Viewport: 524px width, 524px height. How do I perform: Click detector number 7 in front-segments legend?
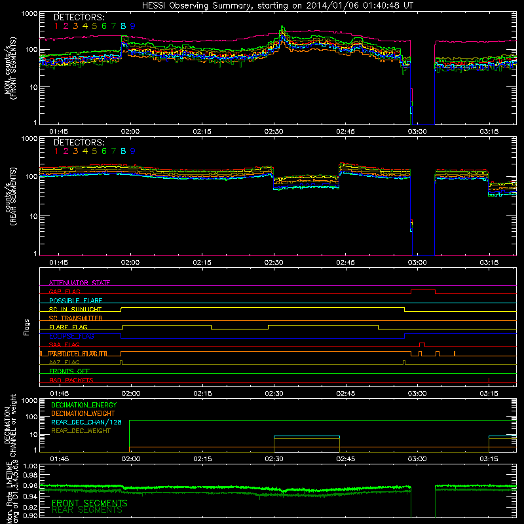[x=113, y=26]
